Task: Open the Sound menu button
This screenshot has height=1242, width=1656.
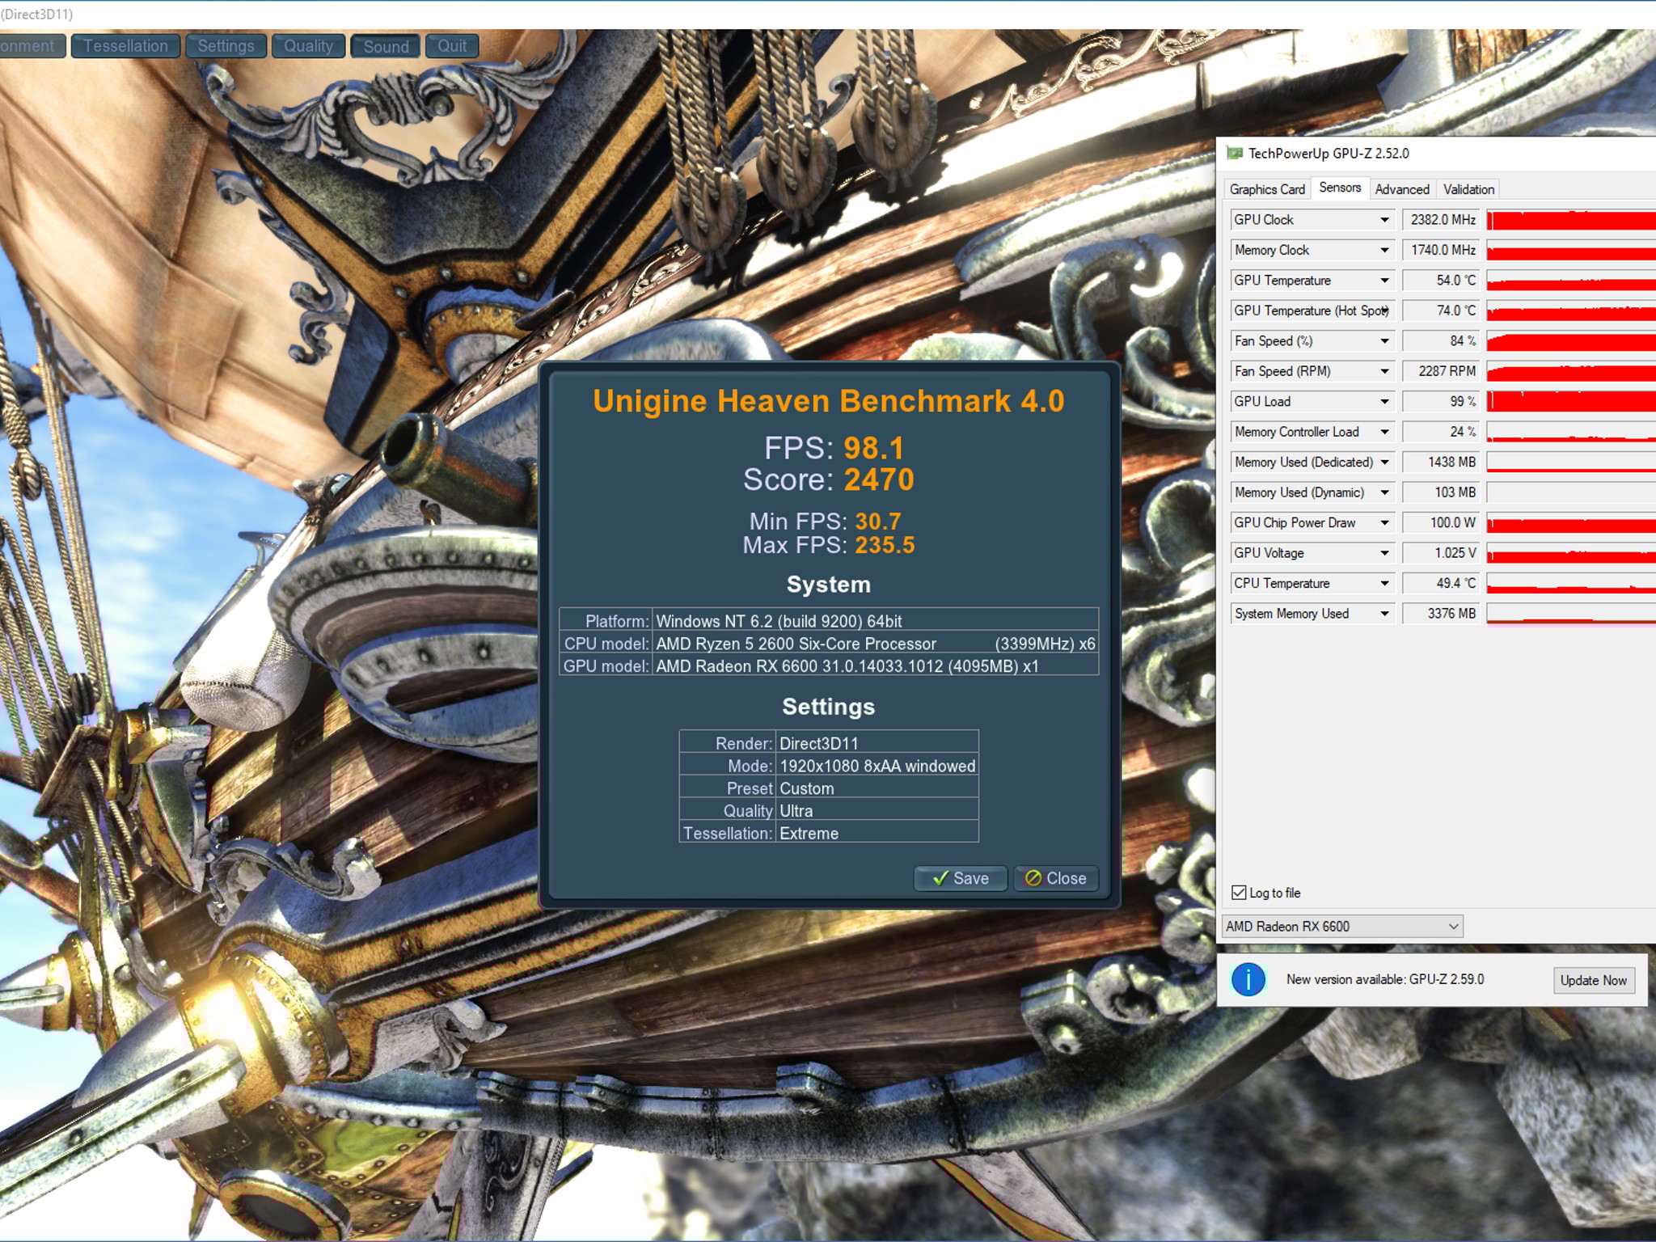Action: [386, 46]
